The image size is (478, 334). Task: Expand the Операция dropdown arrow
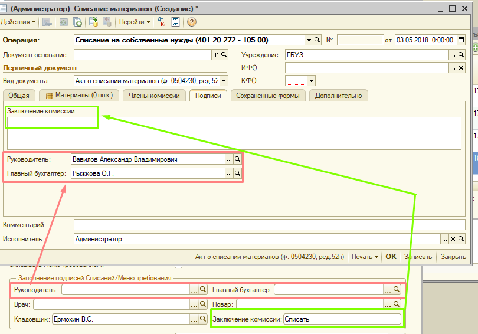(308, 40)
